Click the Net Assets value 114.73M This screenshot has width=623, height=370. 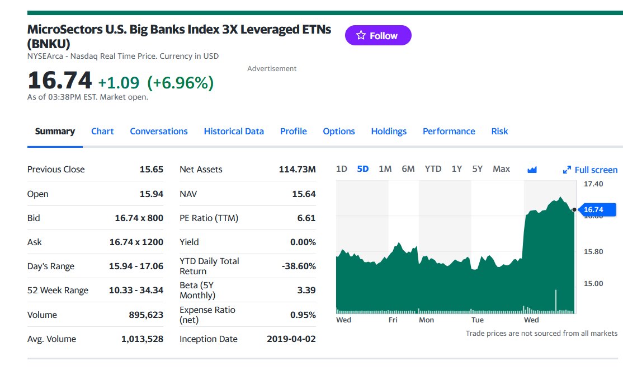[297, 170]
